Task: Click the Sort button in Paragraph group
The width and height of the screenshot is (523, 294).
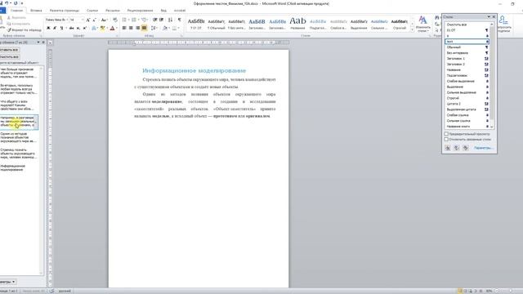Action: 170,20
